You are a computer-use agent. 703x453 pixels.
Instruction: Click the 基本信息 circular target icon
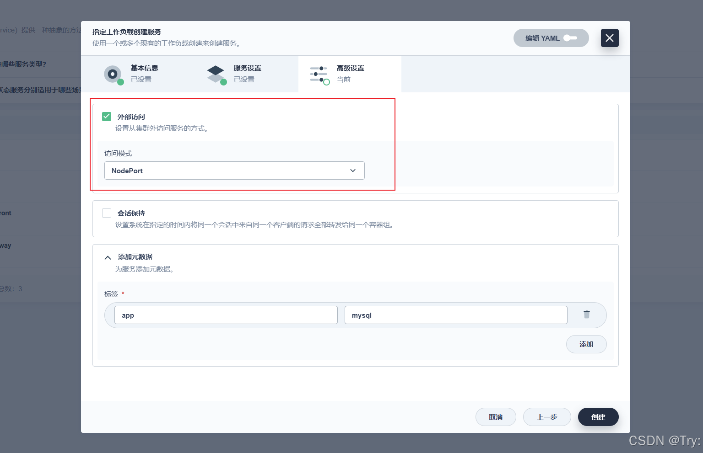point(113,74)
